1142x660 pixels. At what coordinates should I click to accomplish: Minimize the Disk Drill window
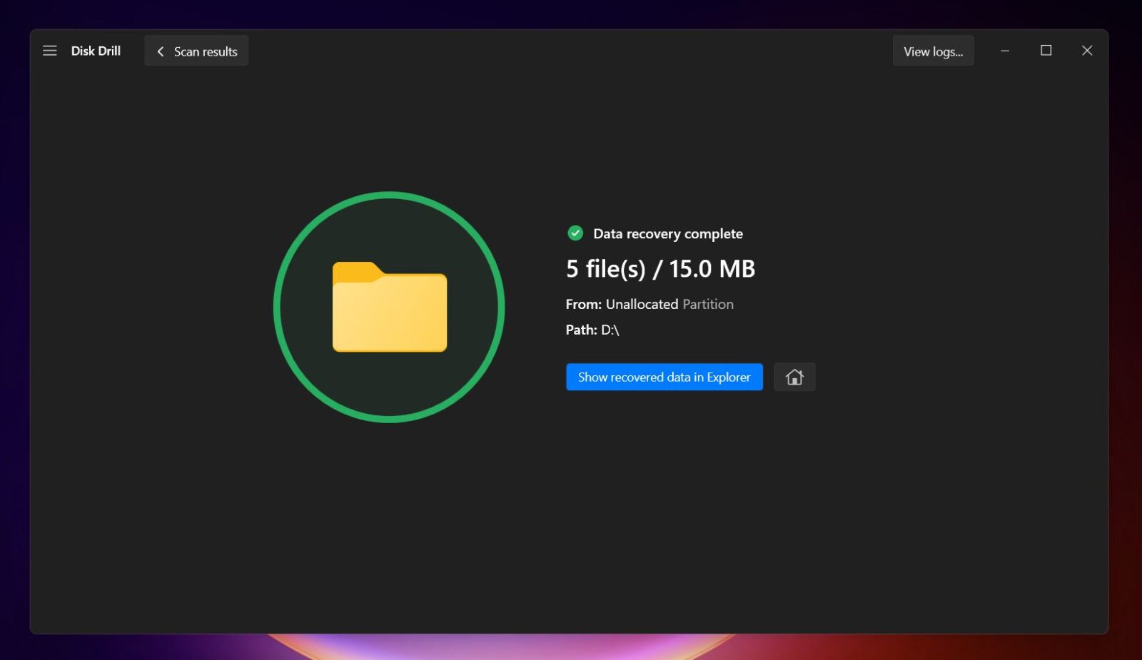click(1005, 51)
